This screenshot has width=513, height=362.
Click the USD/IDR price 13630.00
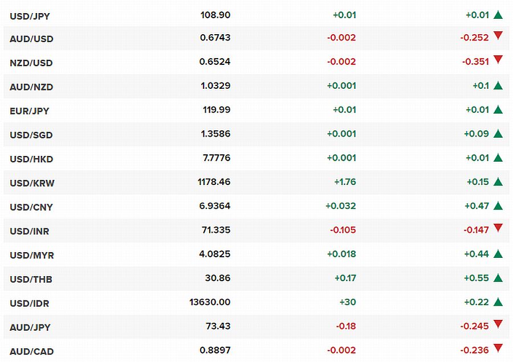(210, 302)
